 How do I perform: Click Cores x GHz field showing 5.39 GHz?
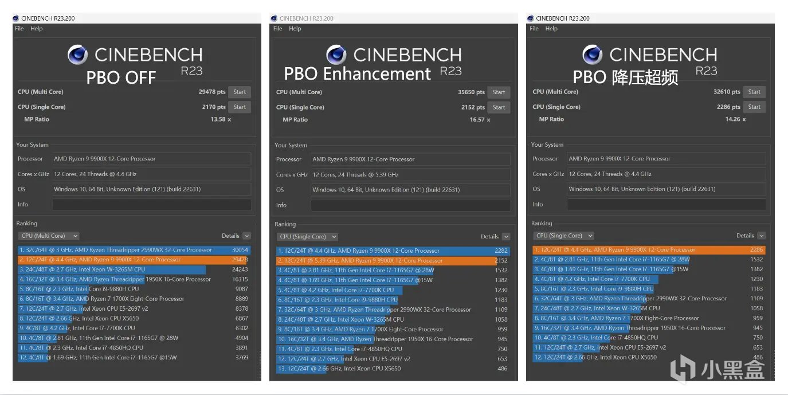(410, 174)
